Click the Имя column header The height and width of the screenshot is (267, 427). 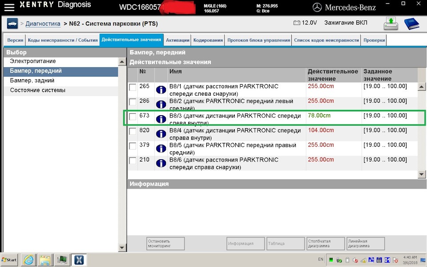(236, 75)
